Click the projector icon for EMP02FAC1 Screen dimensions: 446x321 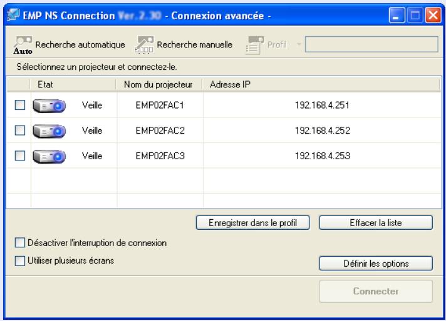(x=49, y=106)
